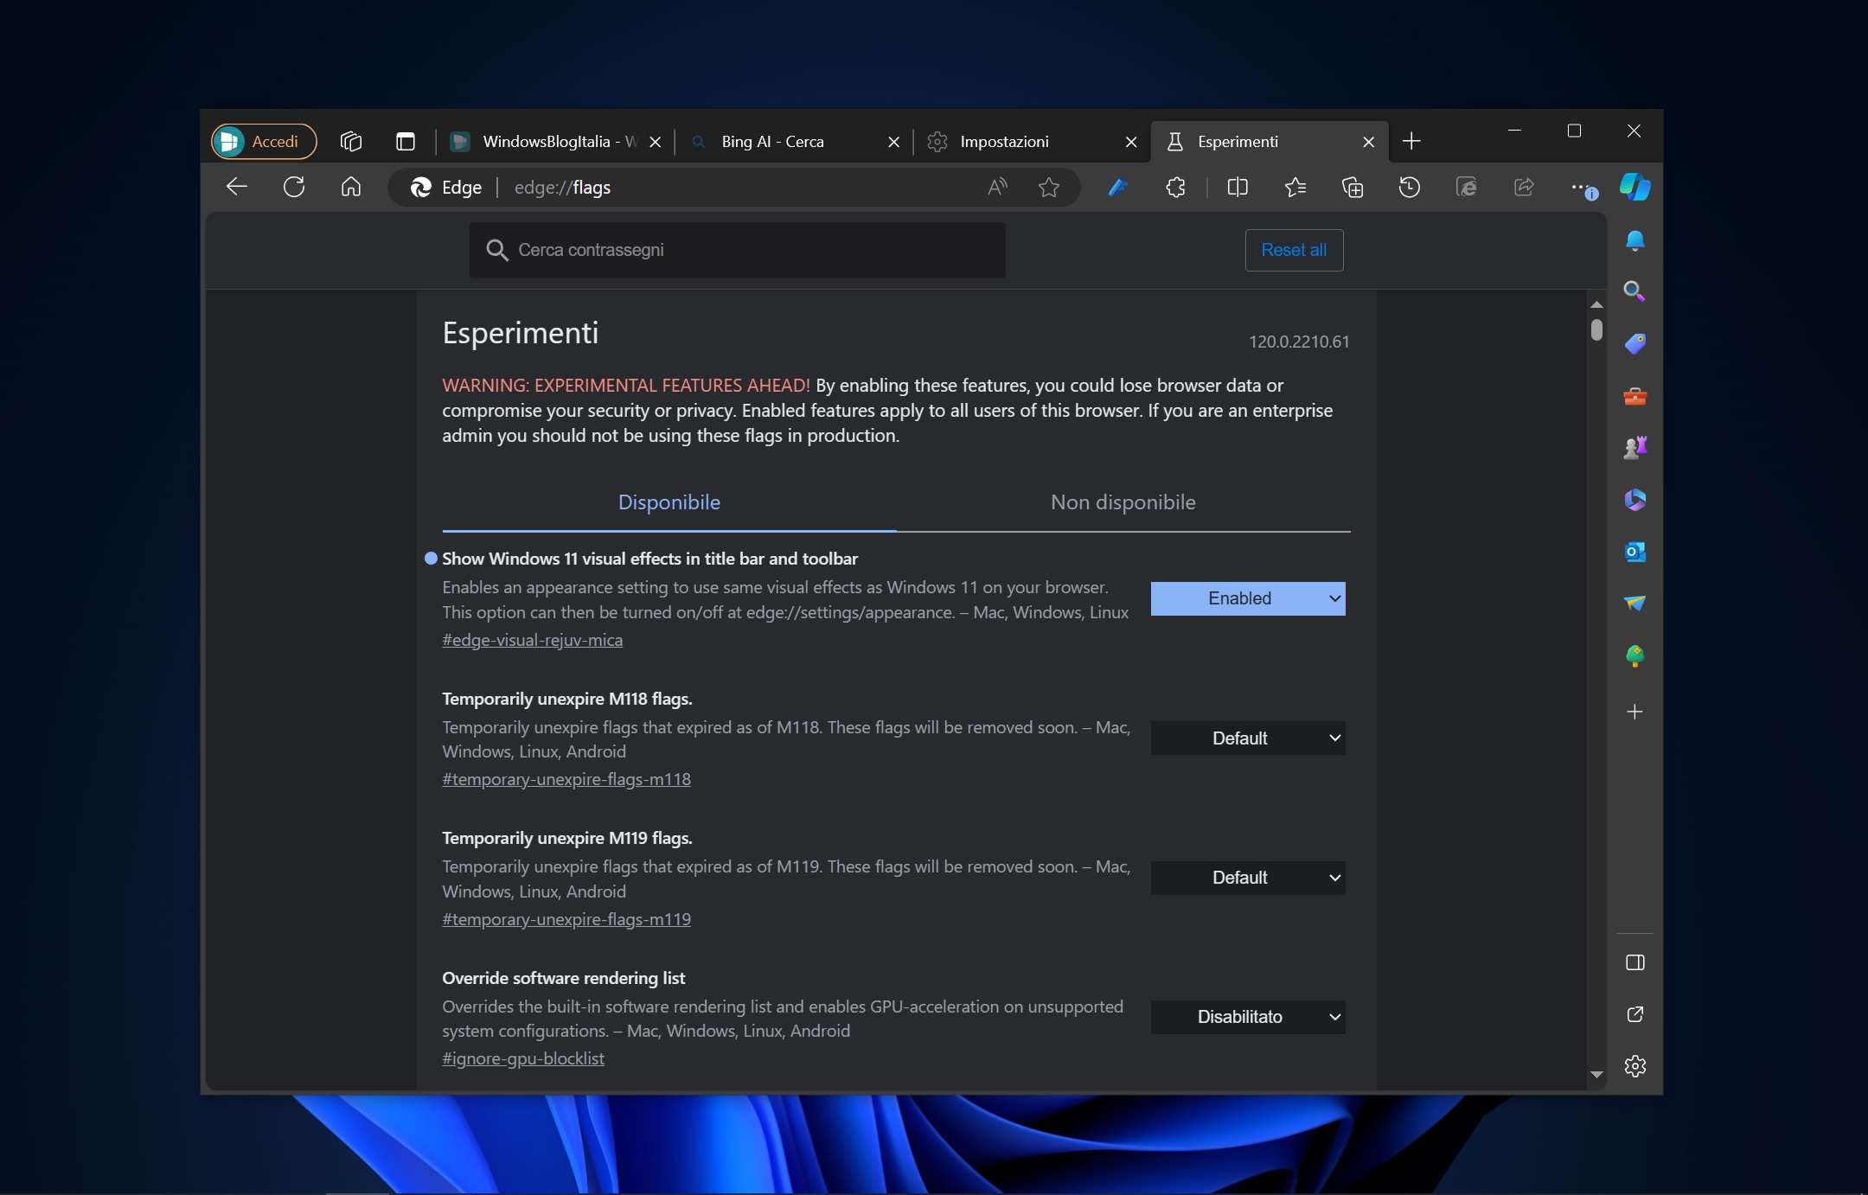Click the Esperimenti page heading
This screenshot has height=1195, width=1868.
[521, 333]
